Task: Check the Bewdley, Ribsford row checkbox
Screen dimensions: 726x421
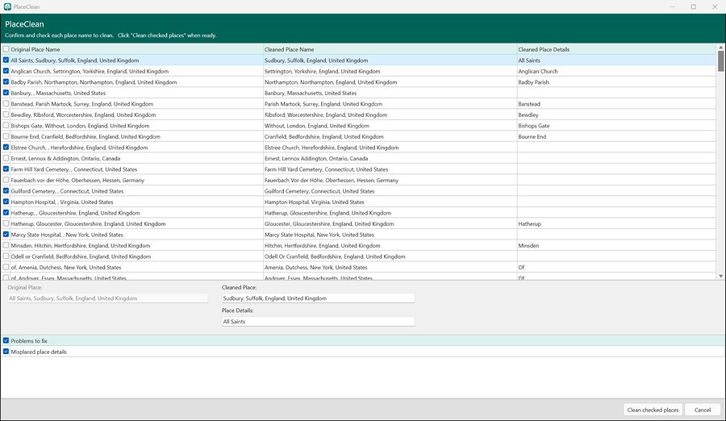Action: (x=6, y=115)
